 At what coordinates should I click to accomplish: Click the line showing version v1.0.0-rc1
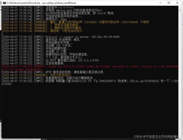38,7
